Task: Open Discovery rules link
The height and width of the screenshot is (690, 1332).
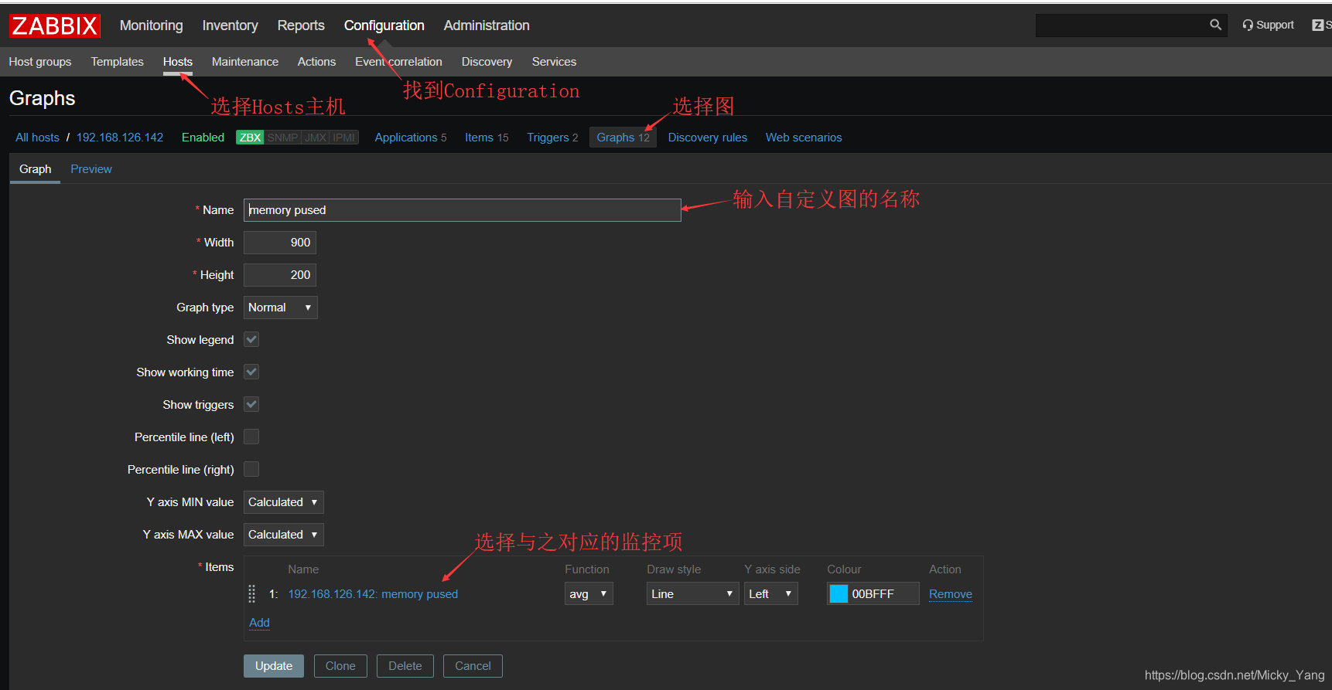Action: [x=708, y=138]
